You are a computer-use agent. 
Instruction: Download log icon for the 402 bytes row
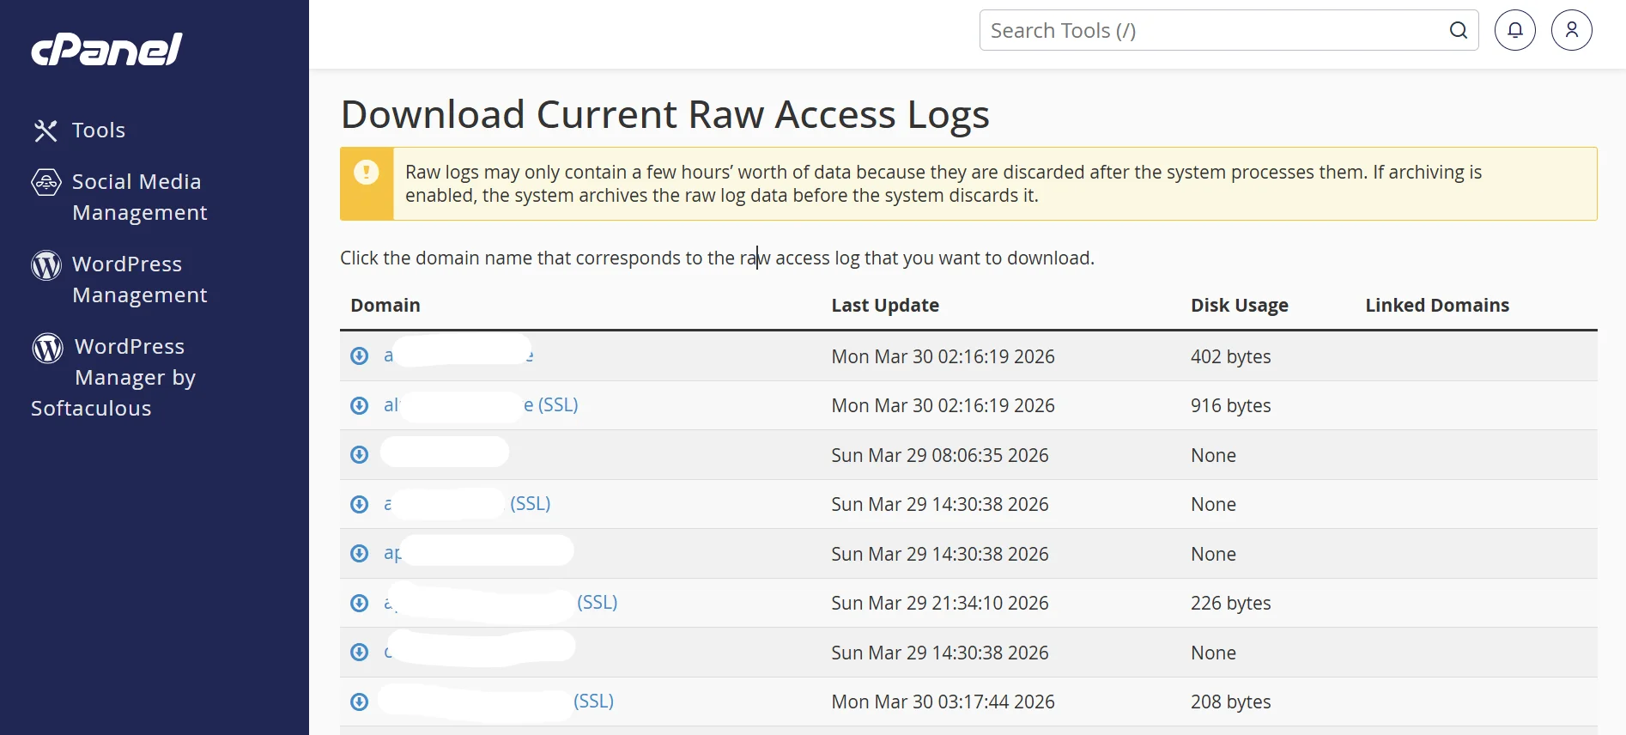[360, 356]
